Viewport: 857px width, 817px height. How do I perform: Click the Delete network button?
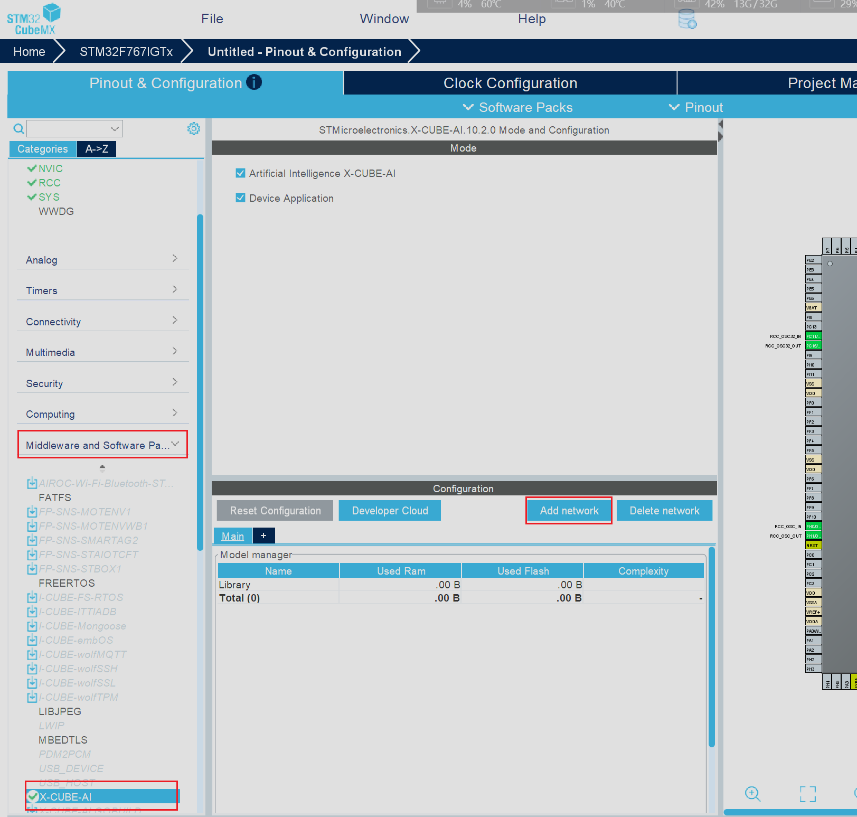pos(664,511)
